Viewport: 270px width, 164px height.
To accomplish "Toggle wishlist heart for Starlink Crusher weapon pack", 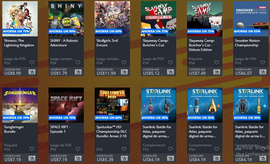I will tap(170, 149).
